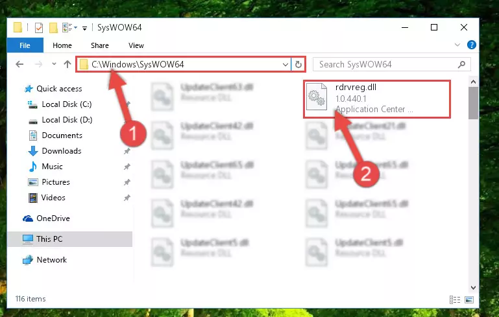Open the Pictures folder in the sidebar

(x=56, y=182)
